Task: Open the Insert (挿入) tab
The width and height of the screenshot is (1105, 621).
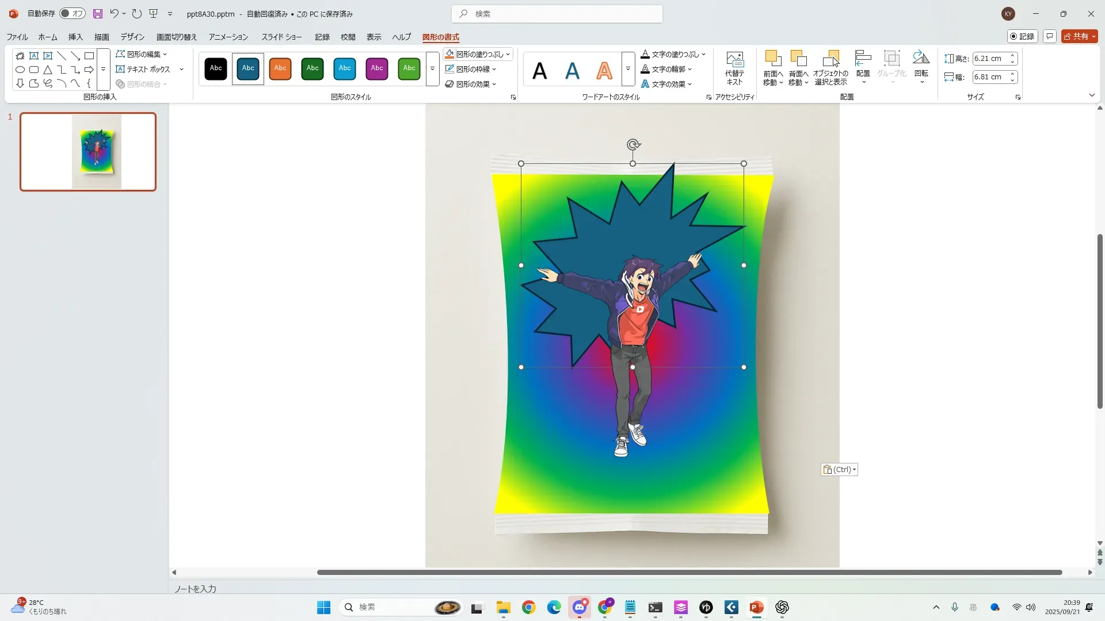Action: [75, 37]
